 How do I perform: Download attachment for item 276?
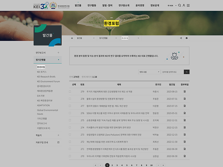pyautogui.click(x=185, y=113)
